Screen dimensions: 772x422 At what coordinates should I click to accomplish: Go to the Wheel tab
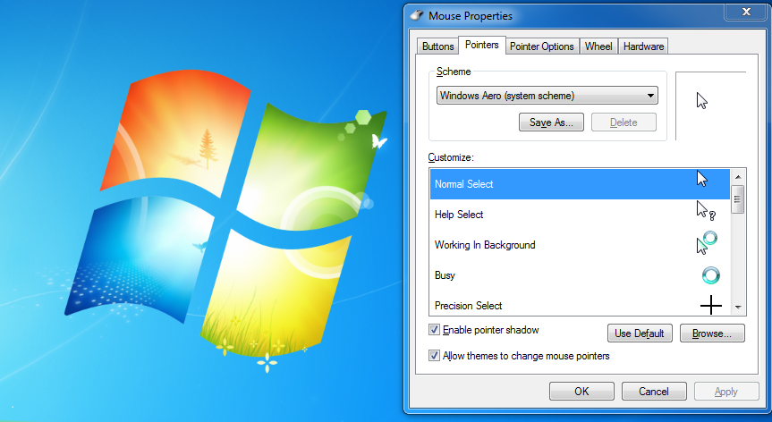pyautogui.click(x=598, y=46)
